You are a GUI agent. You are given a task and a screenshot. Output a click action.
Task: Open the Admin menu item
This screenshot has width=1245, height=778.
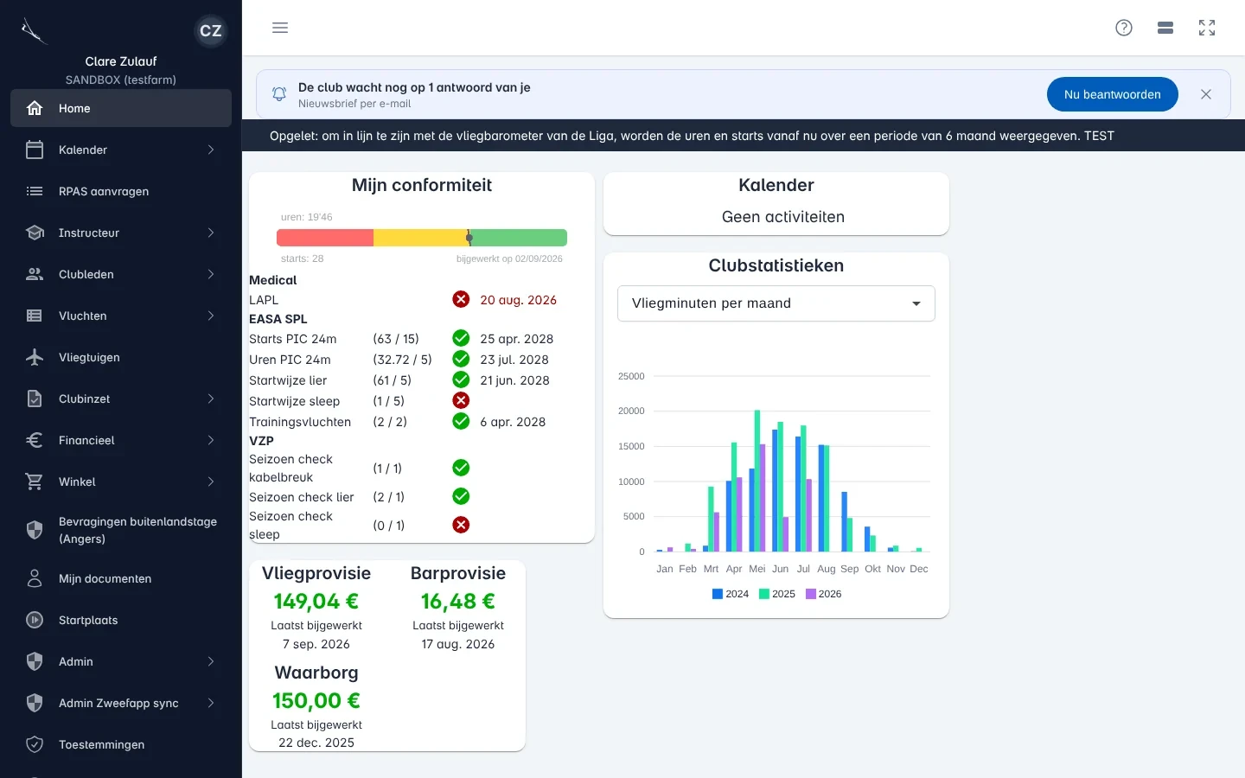(121, 661)
